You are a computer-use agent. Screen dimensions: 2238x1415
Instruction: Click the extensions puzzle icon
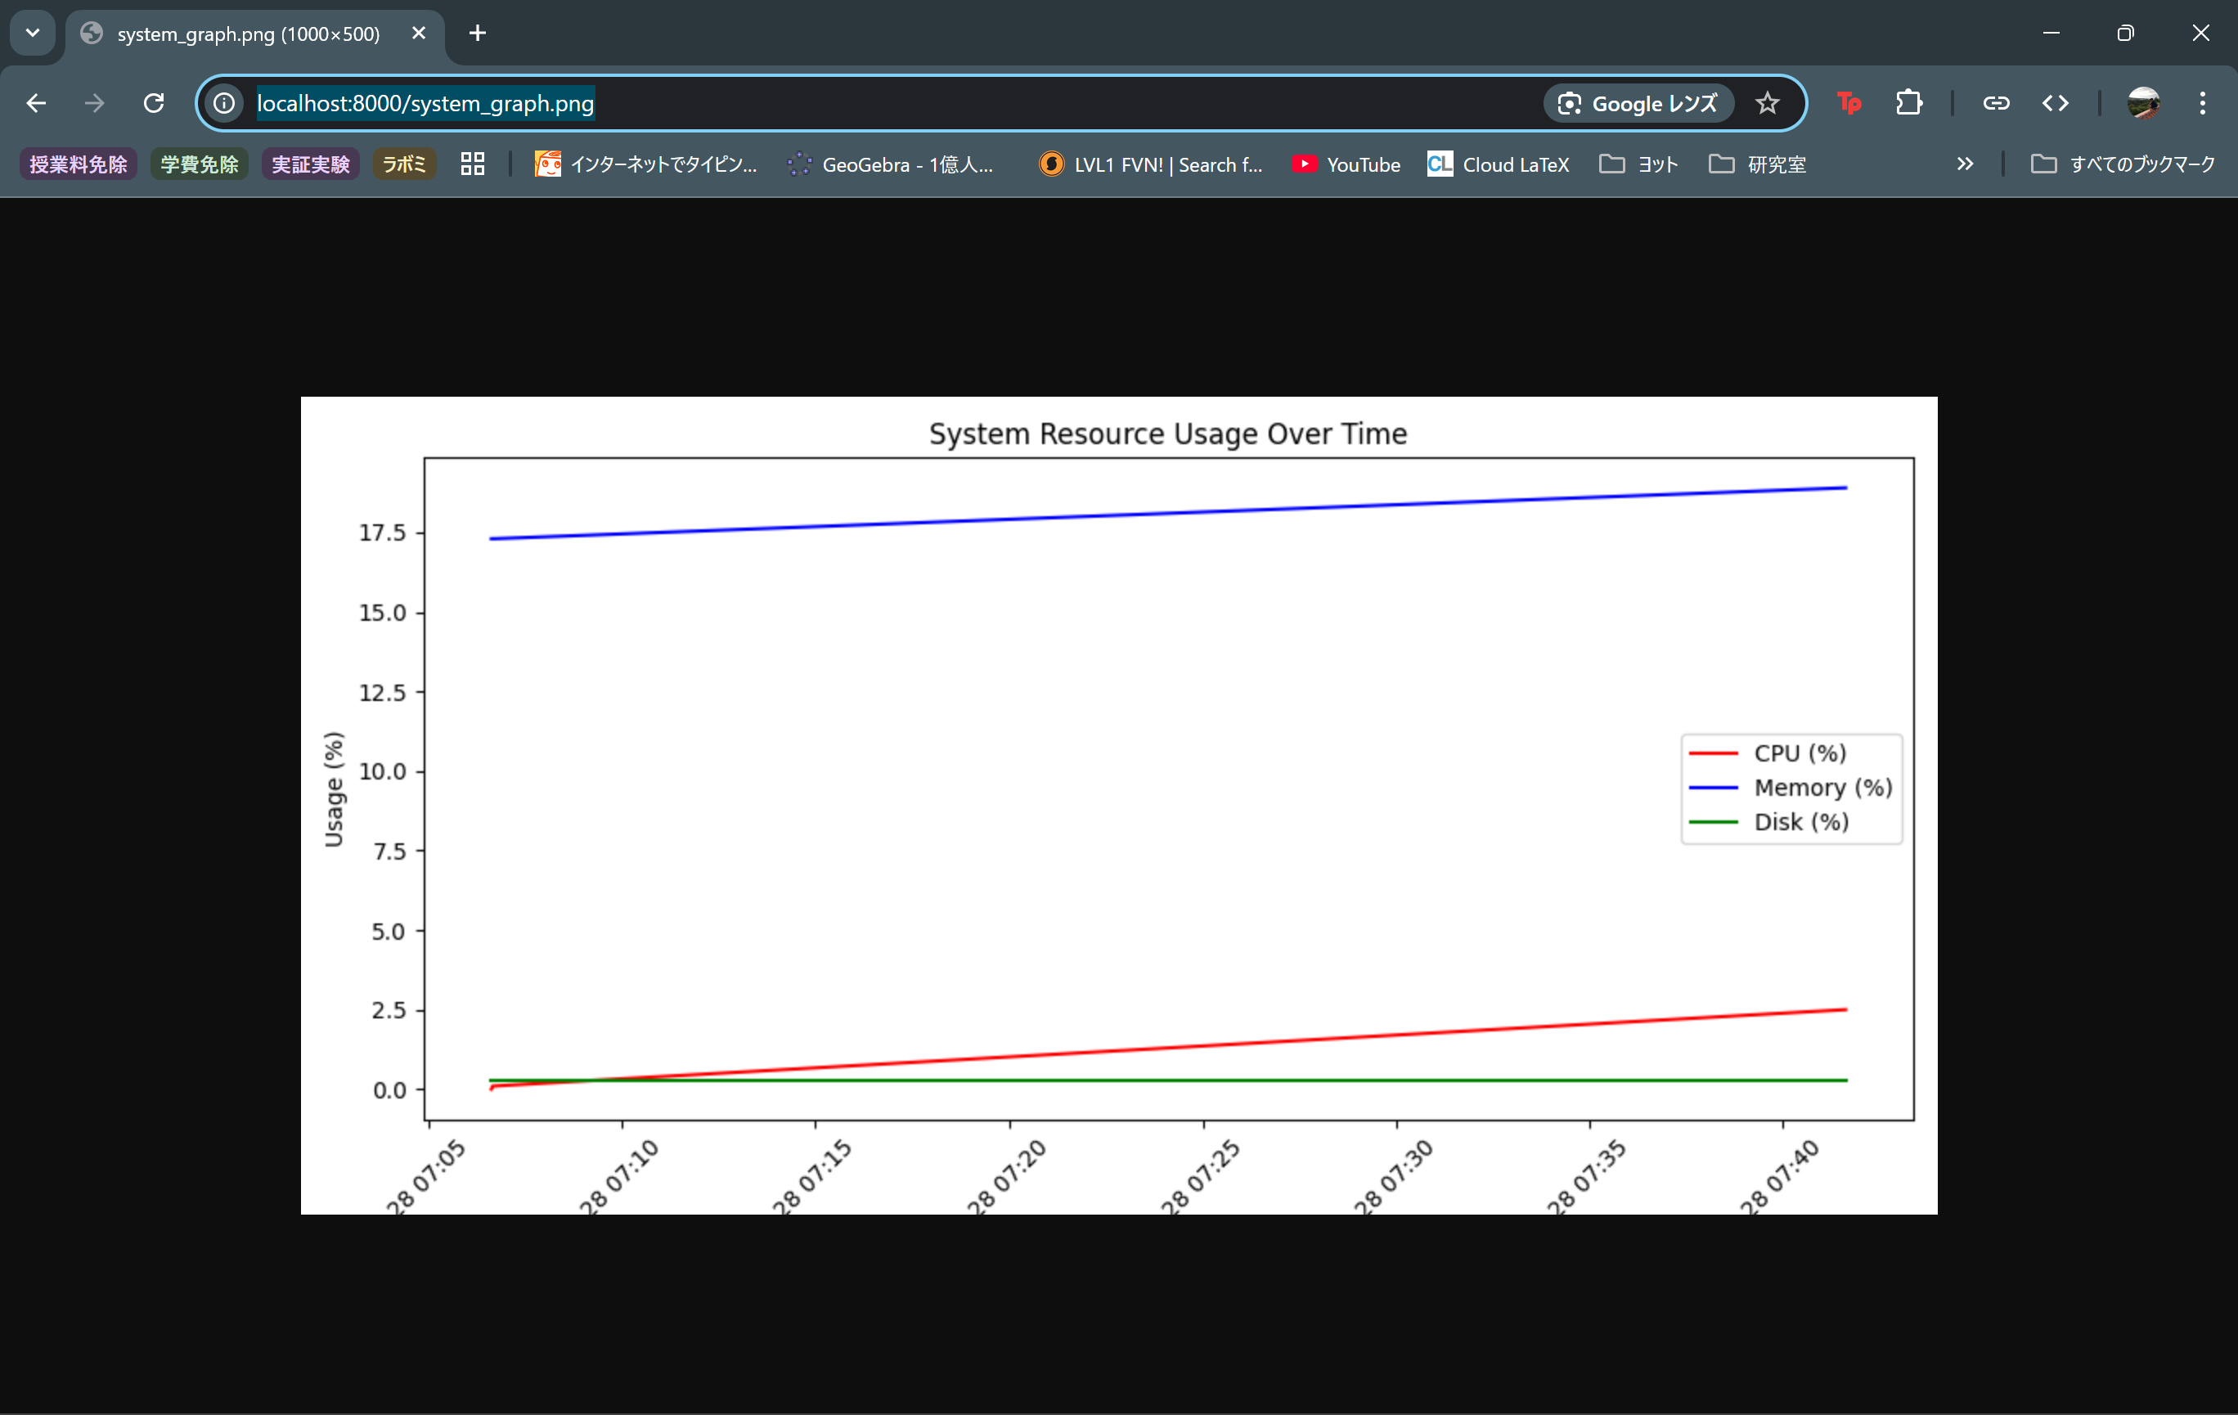(x=1909, y=103)
